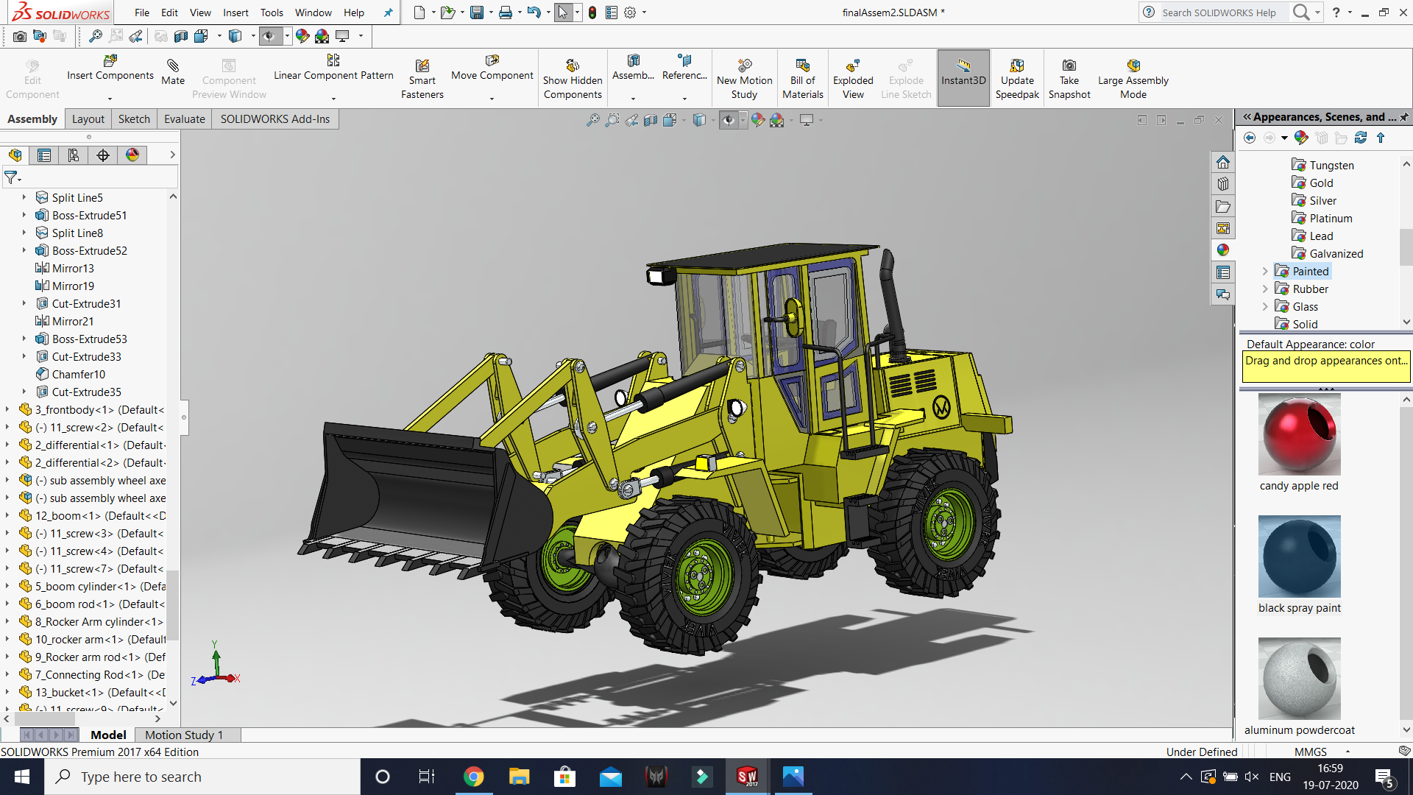The width and height of the screenshot is (1413, 795).
Task: Open Design Library task pane icon
Action: click(1223, 184)
